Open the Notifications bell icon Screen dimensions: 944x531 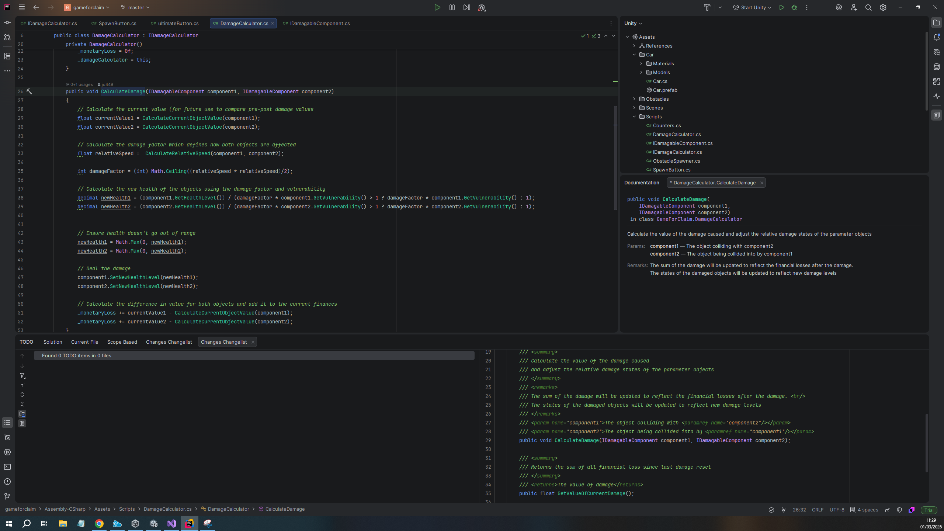pyautogui.click(x=937, y=37)
